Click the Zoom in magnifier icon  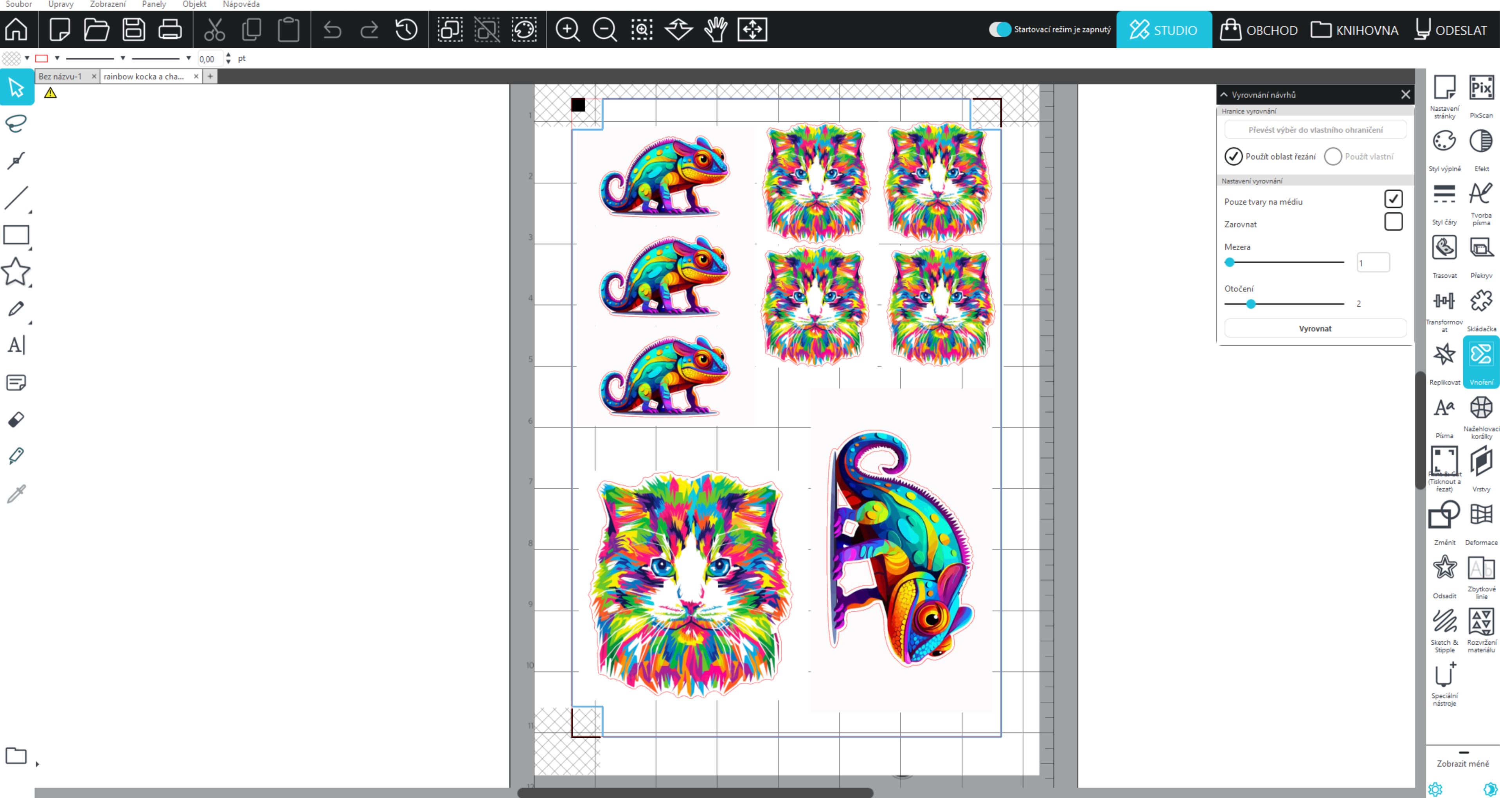coord(567,29)
